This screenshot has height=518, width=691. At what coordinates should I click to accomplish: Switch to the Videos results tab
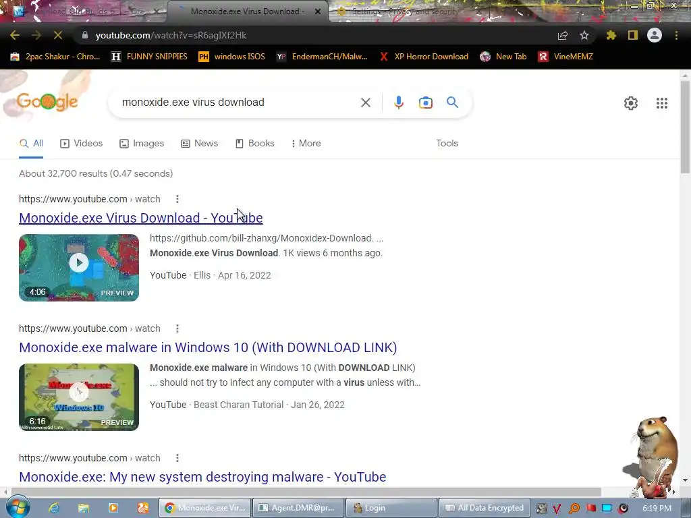pyautogui.click(x=82, y=143)
